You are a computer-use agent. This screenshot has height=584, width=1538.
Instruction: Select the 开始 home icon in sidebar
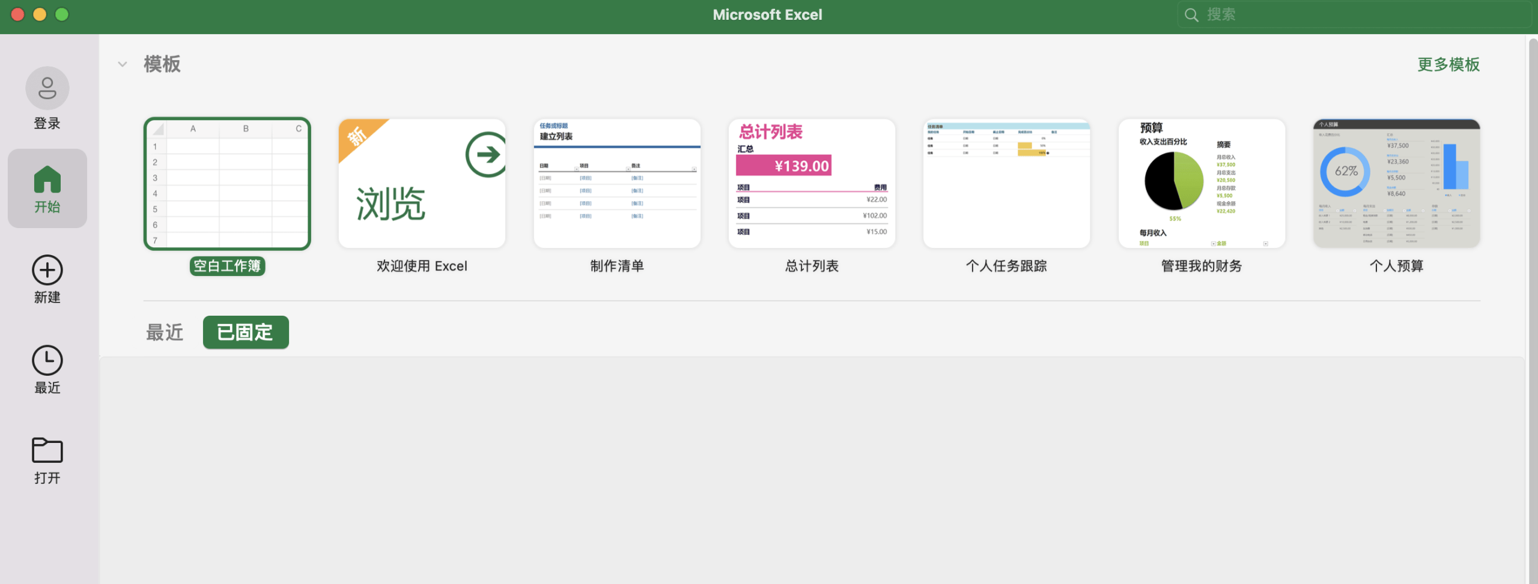(x=47, y=179)
